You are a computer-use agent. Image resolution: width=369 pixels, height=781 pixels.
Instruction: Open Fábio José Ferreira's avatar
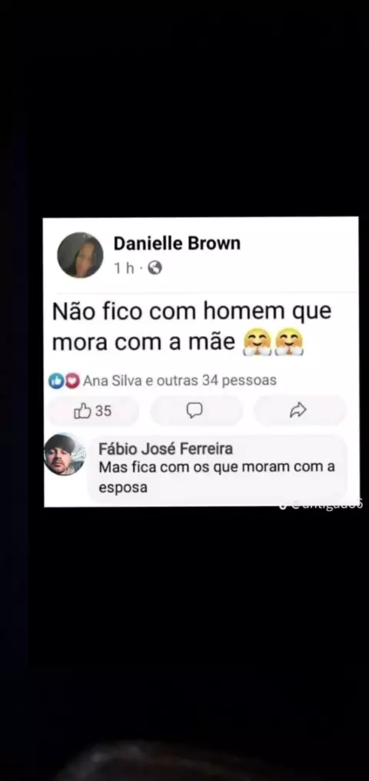click(x=65, y=454)
